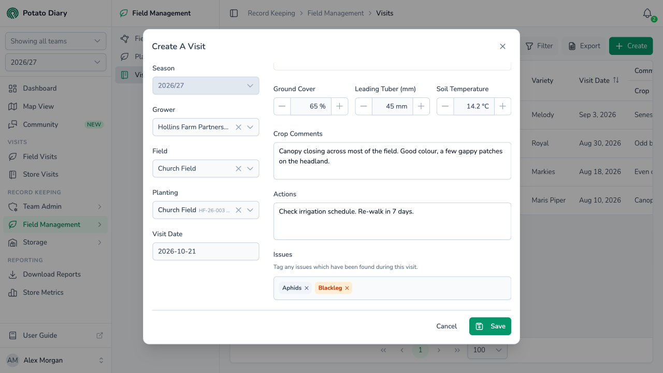Open Community in sidebar

(x=55, y=124)
